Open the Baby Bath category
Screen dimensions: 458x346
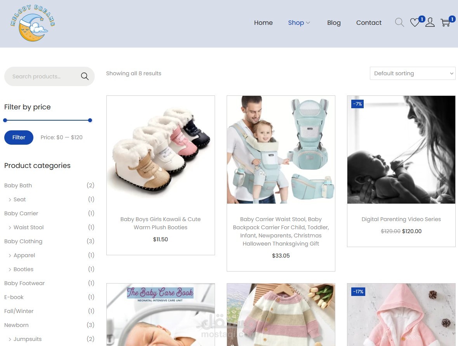click(18, 185)
